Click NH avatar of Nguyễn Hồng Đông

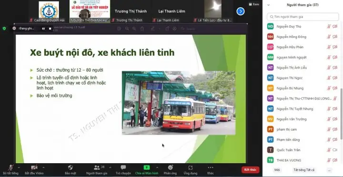271,37
